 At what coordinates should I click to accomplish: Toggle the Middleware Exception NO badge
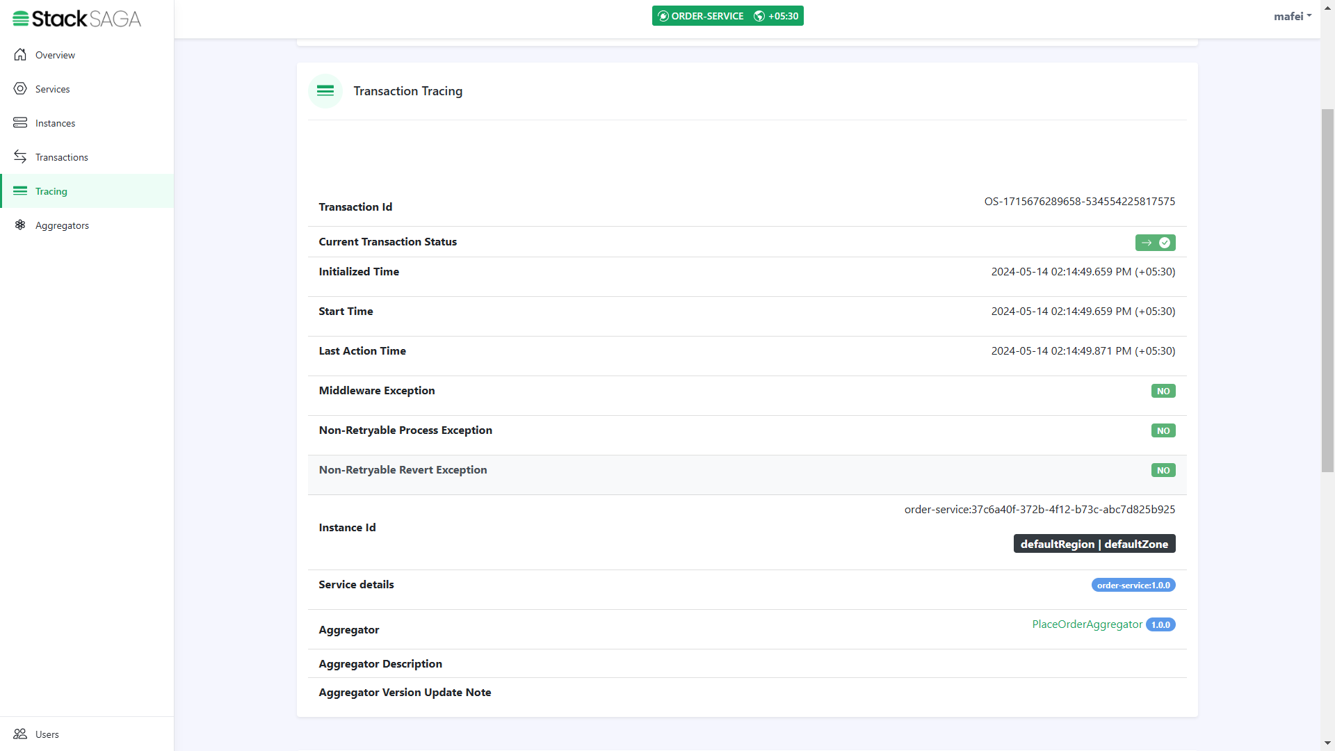[1163, 389]
